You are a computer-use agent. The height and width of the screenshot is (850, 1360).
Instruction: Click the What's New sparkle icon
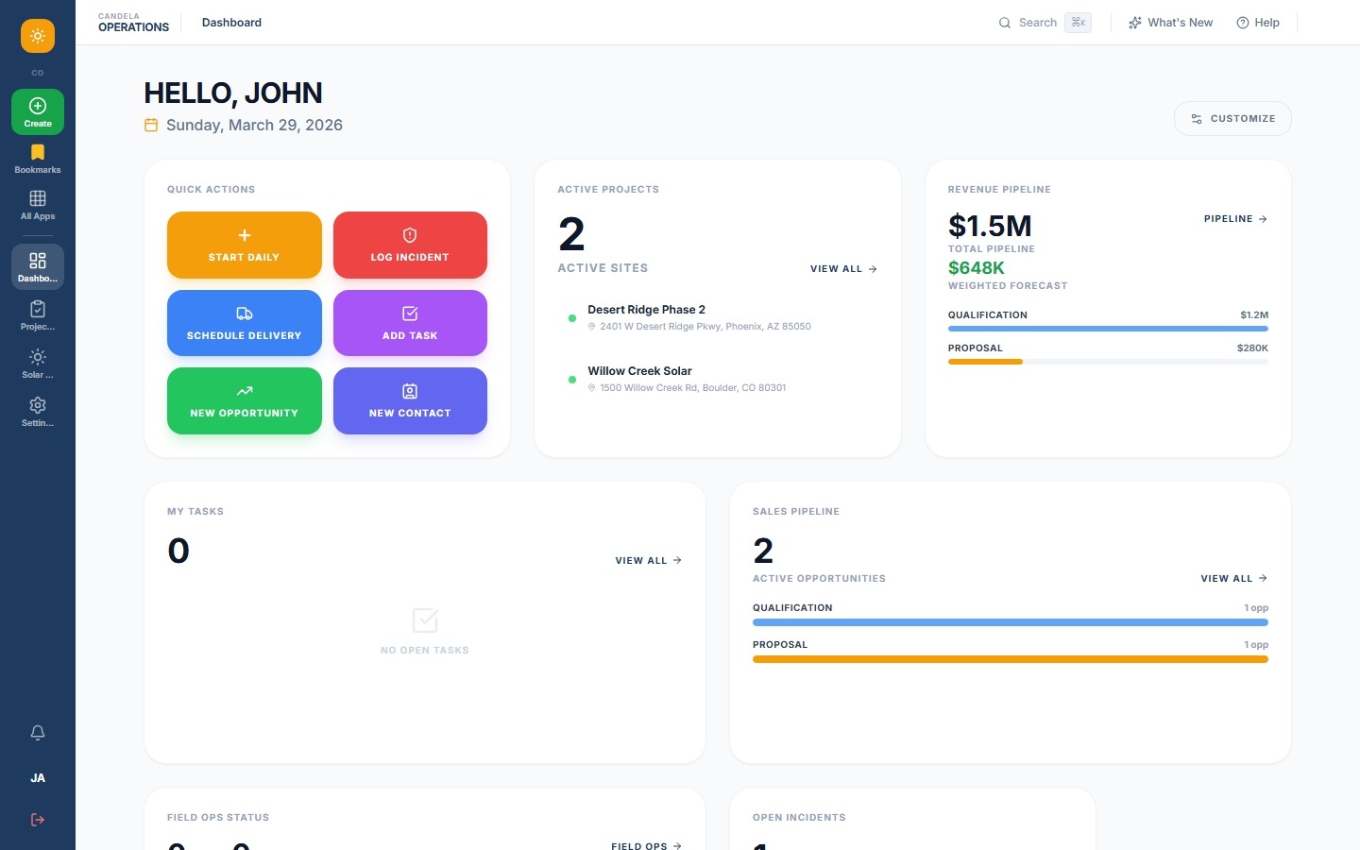(x=1135, y=23)
